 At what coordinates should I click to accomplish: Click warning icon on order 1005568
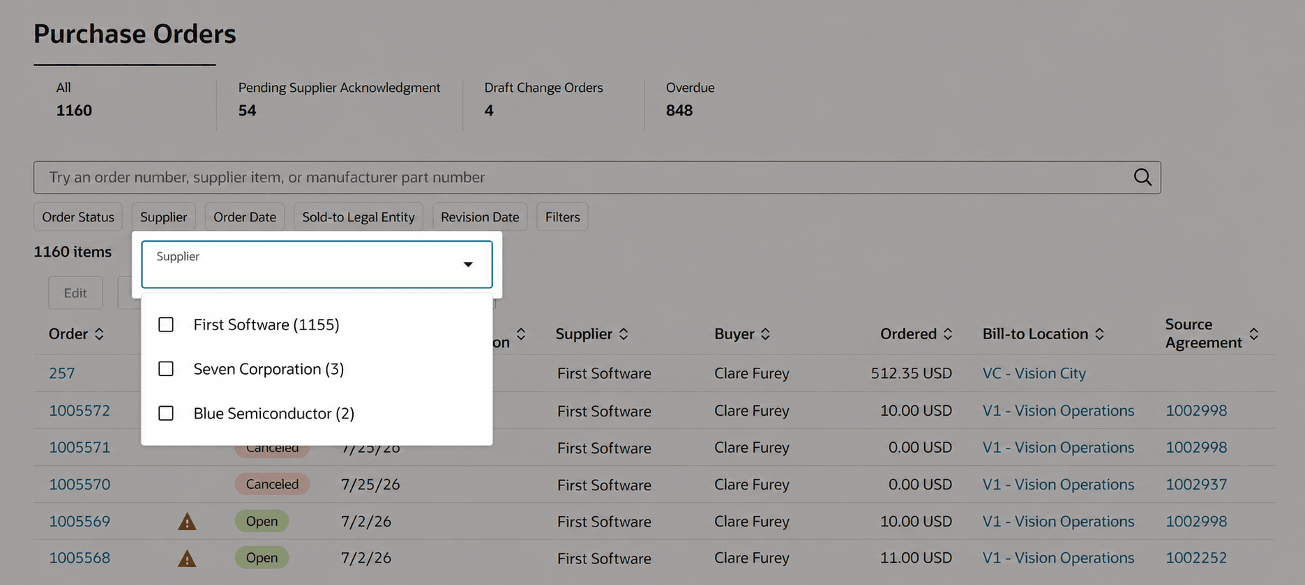coord(187,559)
